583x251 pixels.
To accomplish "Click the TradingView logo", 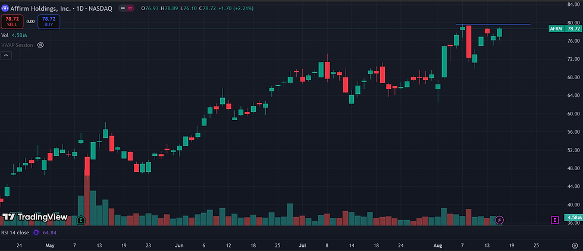I will (35, 217).
